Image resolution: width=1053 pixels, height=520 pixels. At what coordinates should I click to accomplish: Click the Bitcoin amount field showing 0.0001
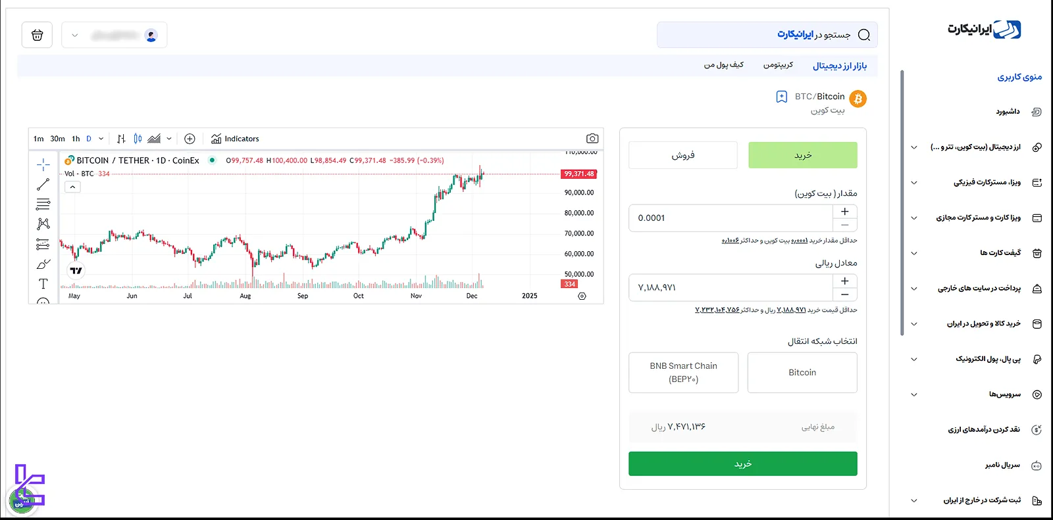pos(731,218)
